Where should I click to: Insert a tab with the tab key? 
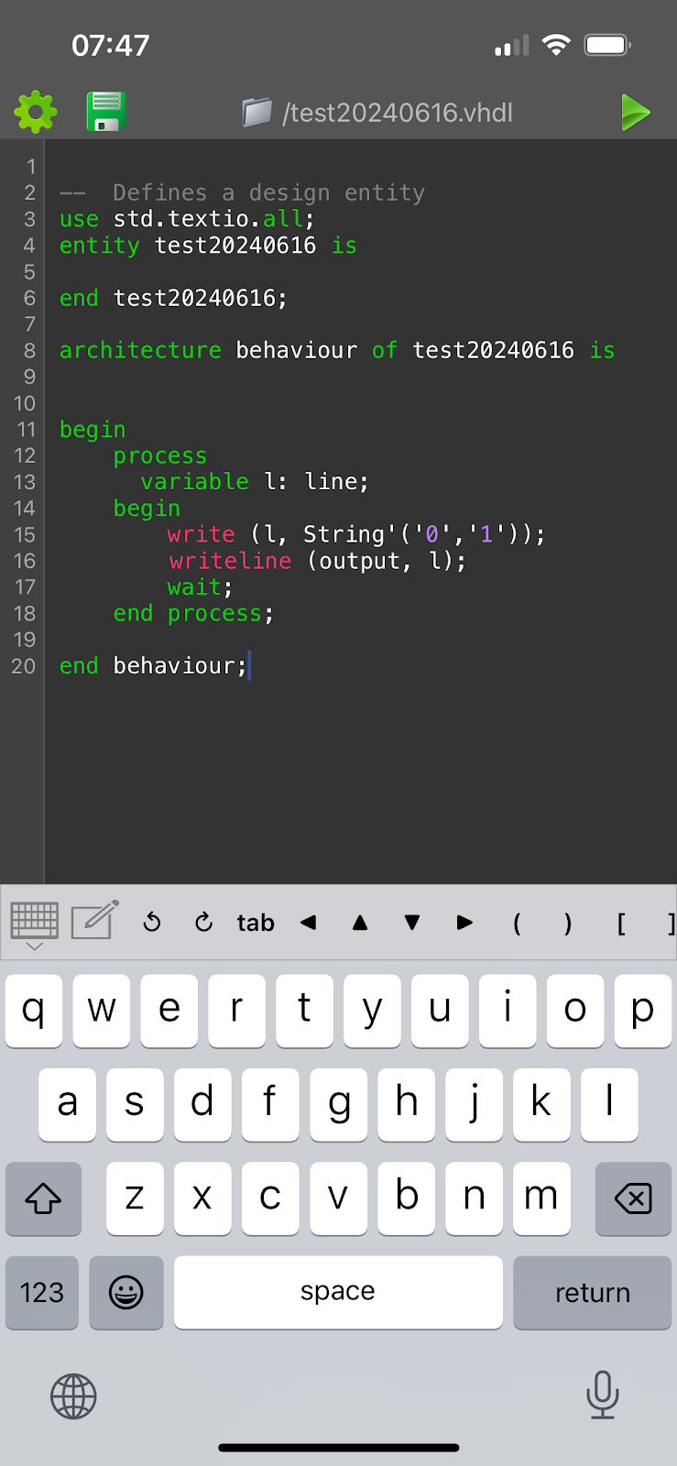256,923
